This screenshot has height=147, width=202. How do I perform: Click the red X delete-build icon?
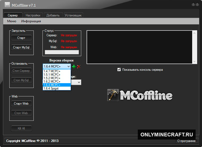click(79, 66)
